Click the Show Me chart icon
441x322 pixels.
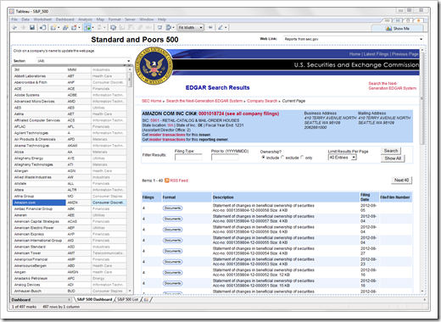tap(388, 29)
